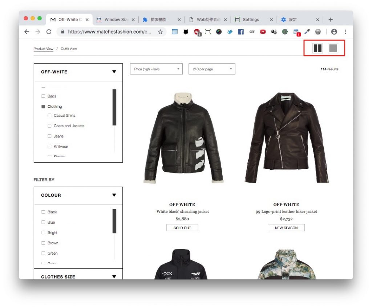
Task: Click the SOLD OUT label button
Action: click(182, 228)
